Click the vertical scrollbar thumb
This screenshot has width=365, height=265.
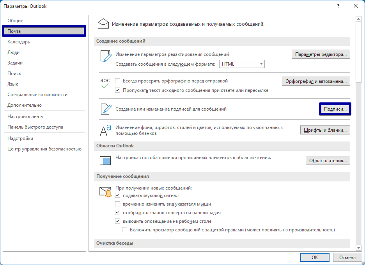point(358,52)
